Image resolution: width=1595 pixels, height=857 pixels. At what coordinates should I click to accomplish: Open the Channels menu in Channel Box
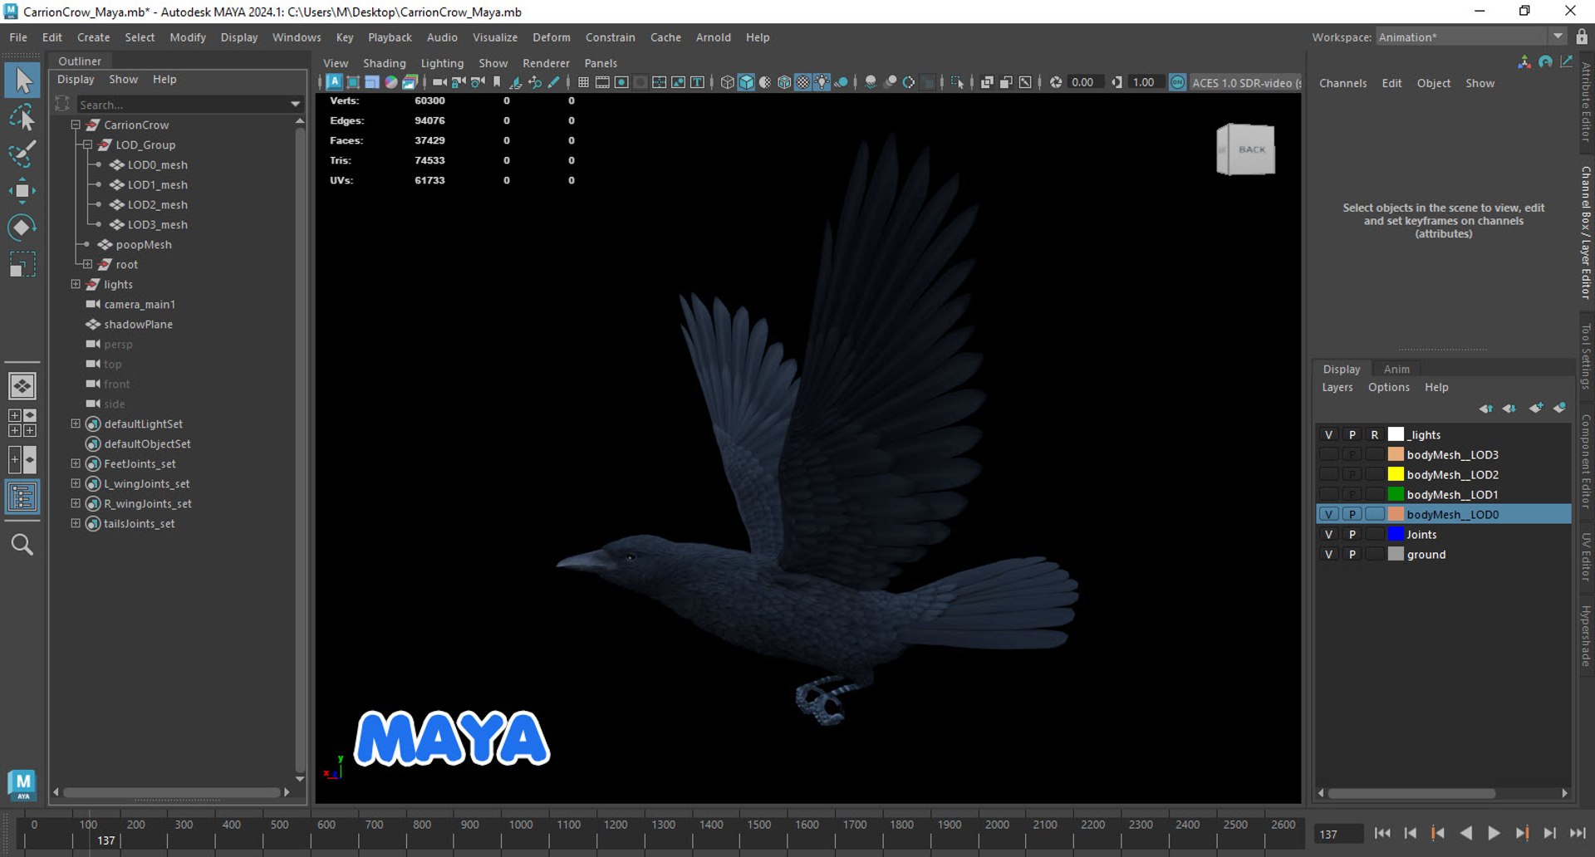tap(1342, 83)
